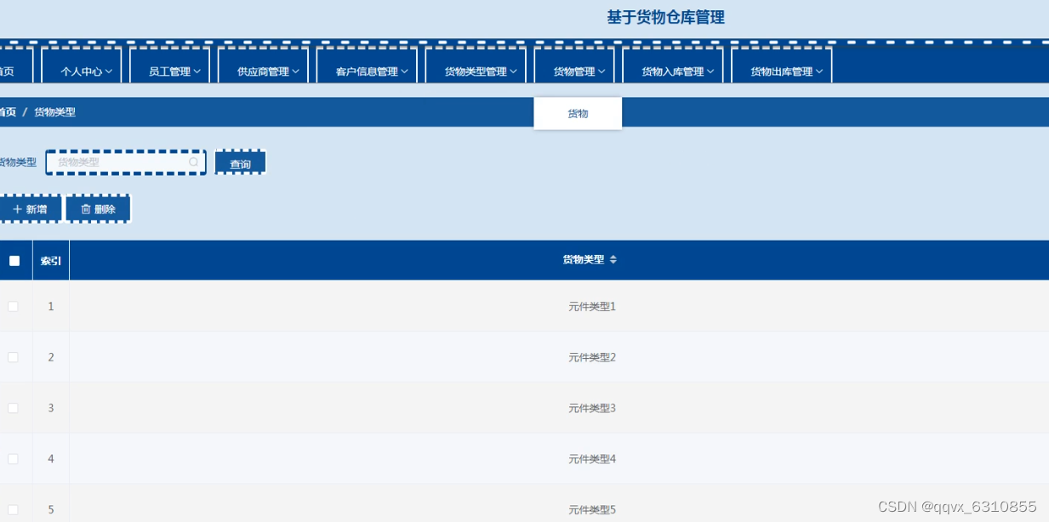Select the cell 元件类型4
Viewport: 1049px width, 522px height.
[592, 459]
